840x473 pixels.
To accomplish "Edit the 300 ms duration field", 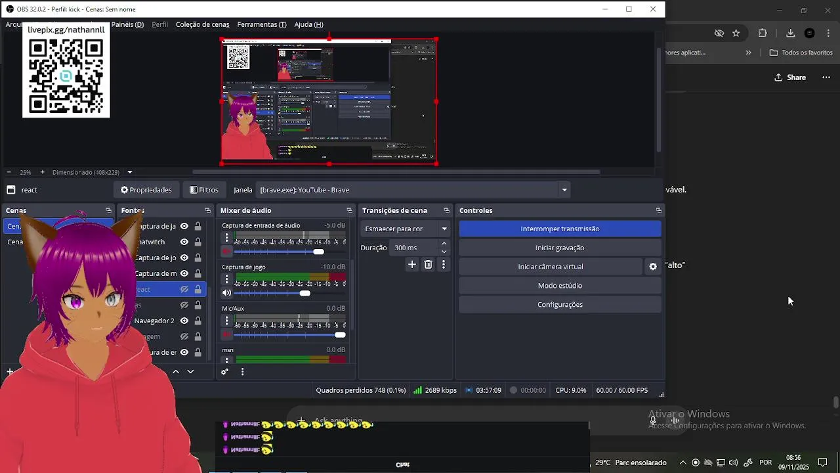I will [414, 248].
